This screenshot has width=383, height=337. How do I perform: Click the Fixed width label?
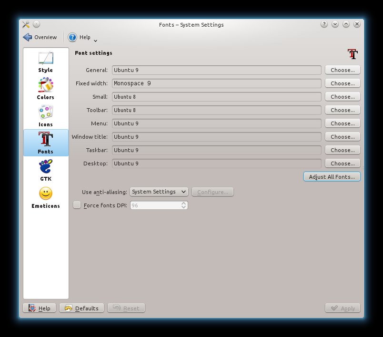point(91,83)
